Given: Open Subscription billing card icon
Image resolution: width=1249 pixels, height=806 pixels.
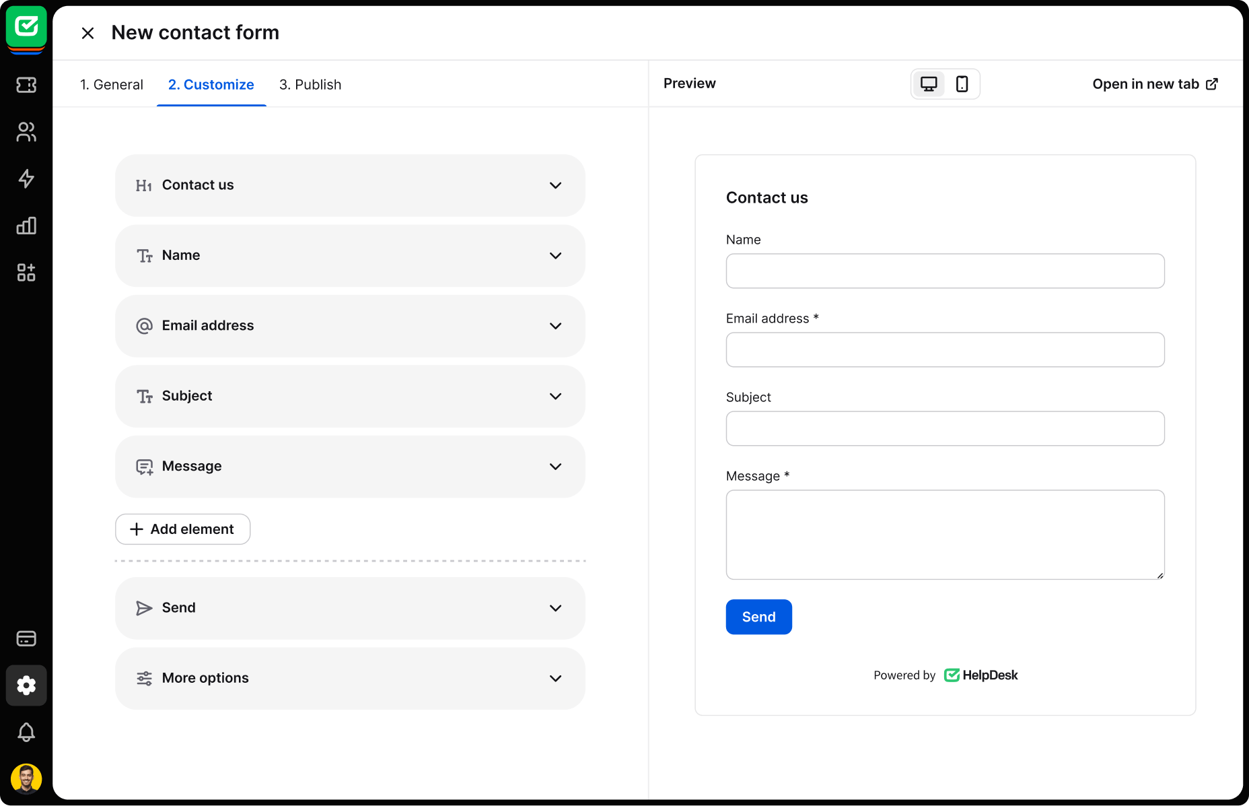Looking at the screenshot, I should pyautogui.click(x=26, y=638).
